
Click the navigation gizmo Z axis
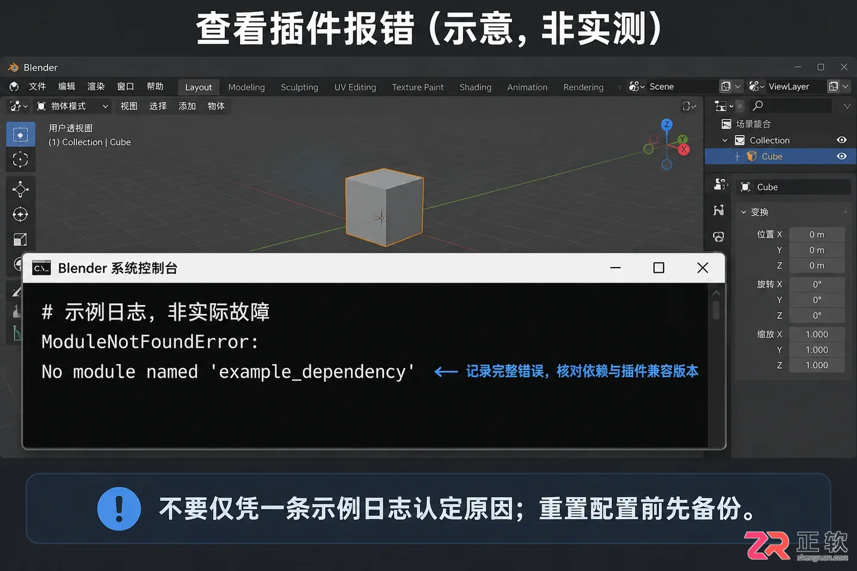pyautogui.click(x=667, y=124)
